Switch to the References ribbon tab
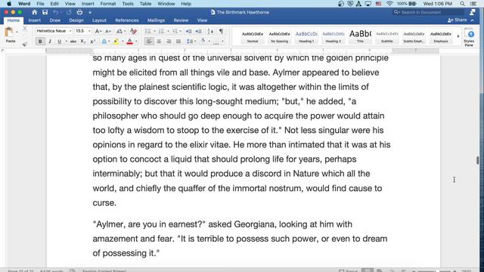 [x=127, y=20]
